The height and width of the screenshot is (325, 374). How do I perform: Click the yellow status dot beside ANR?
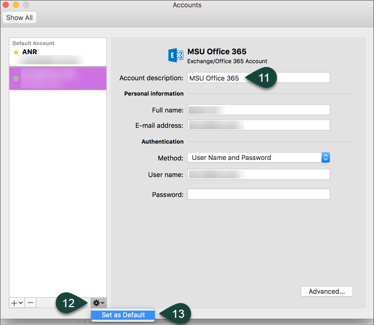coord(16,52)
